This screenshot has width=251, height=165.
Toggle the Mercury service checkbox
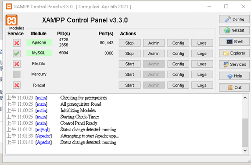(x=17, y=75)
